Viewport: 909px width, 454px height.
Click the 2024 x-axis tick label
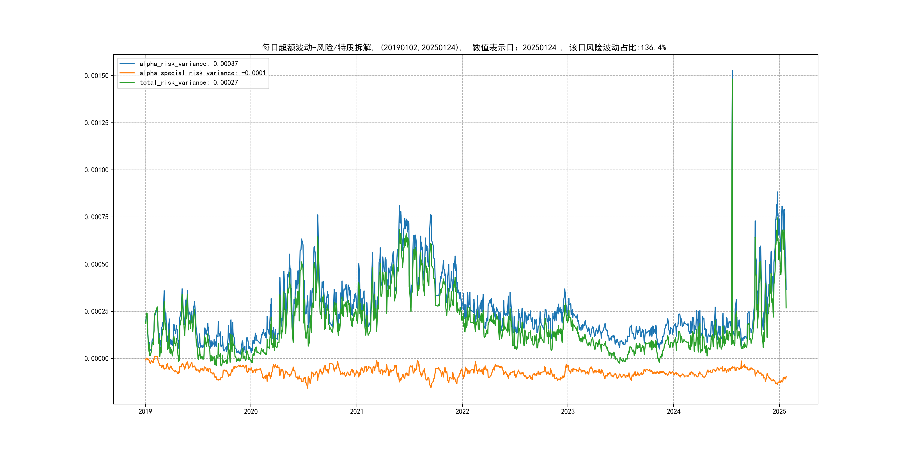[673, 411]
